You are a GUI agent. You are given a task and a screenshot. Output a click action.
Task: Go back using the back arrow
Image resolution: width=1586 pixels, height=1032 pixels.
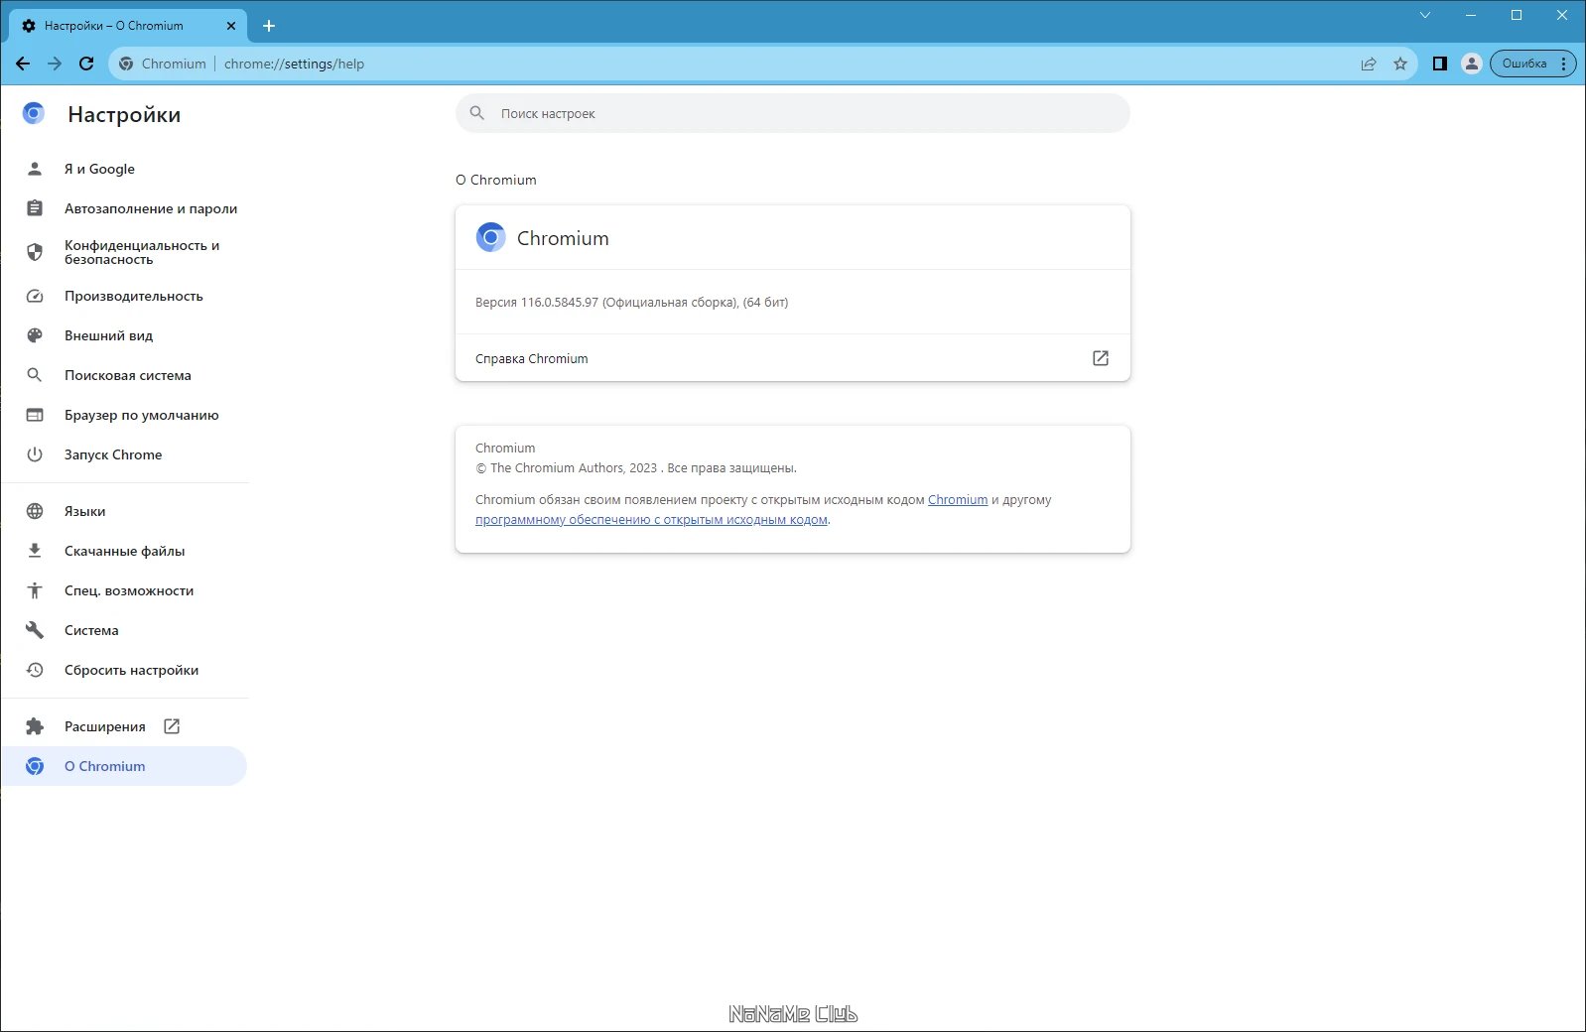tap(23, 64)
